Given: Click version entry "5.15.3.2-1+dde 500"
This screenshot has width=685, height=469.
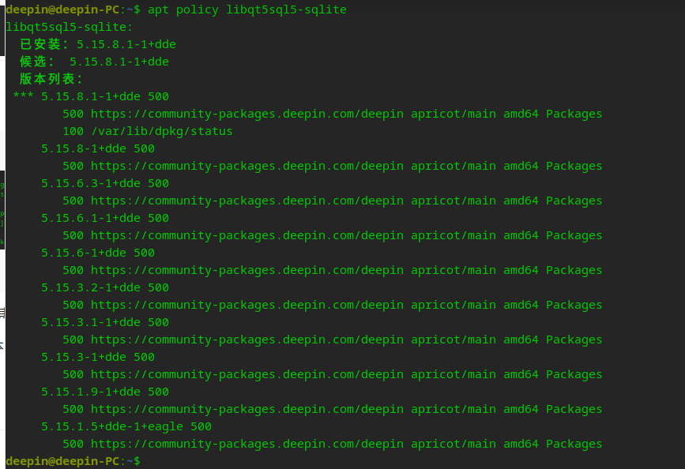Looking at the screenshot, I should (x=105, y=287).
